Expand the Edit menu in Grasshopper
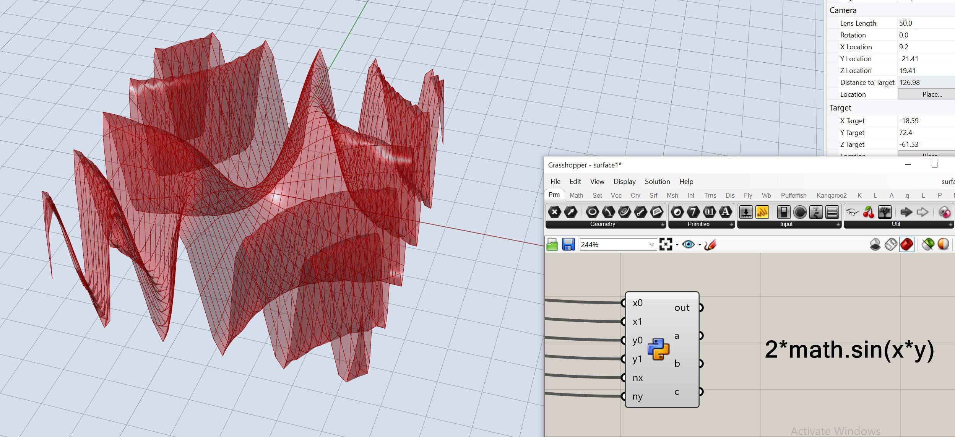The height and width of the screenshot is (437, 955). (x=574, y=181)
